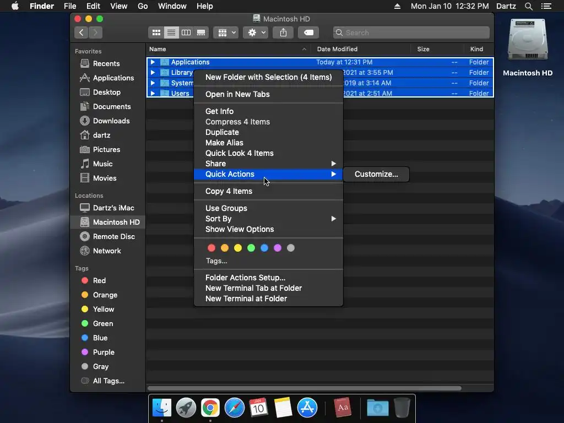
Task: Open the Go menu in the menu bar
Action: tap(143, 6)
